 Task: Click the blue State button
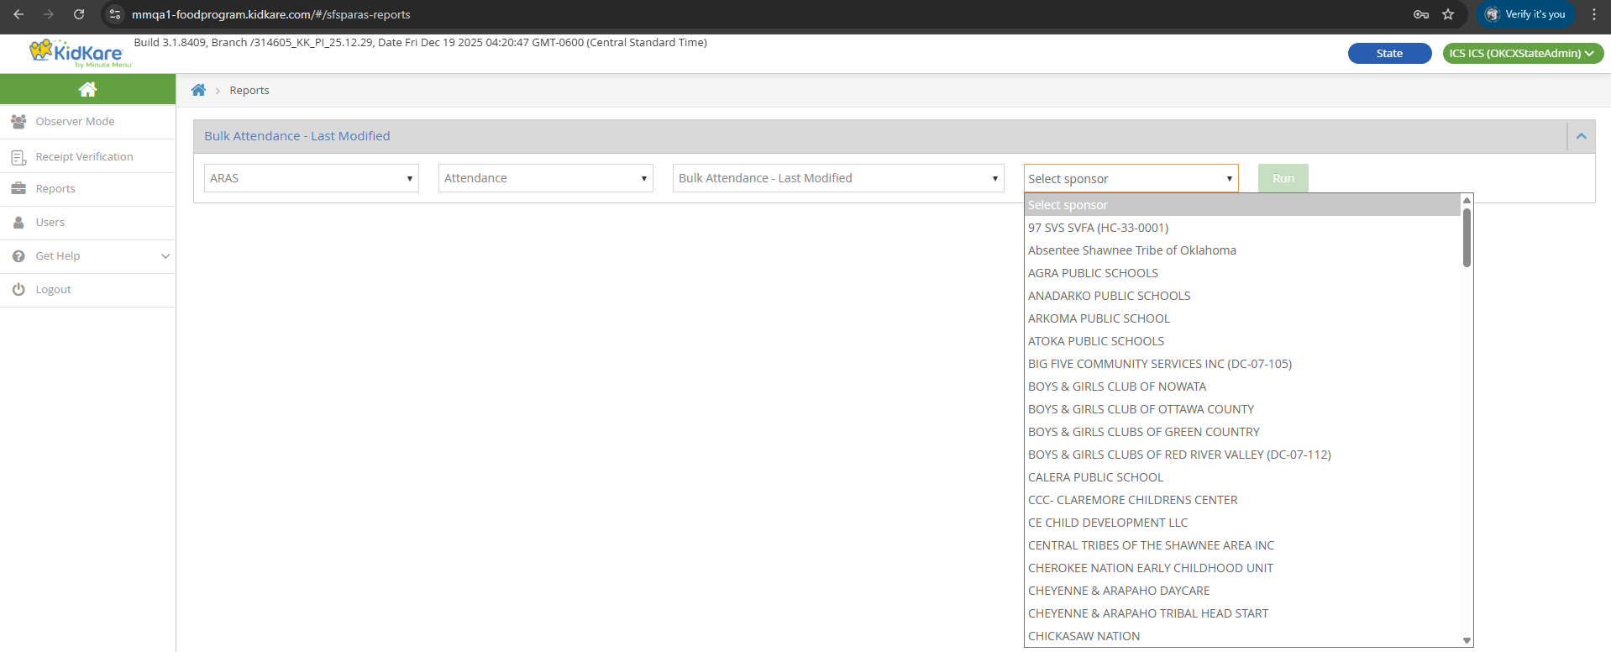pos(1389,53)
